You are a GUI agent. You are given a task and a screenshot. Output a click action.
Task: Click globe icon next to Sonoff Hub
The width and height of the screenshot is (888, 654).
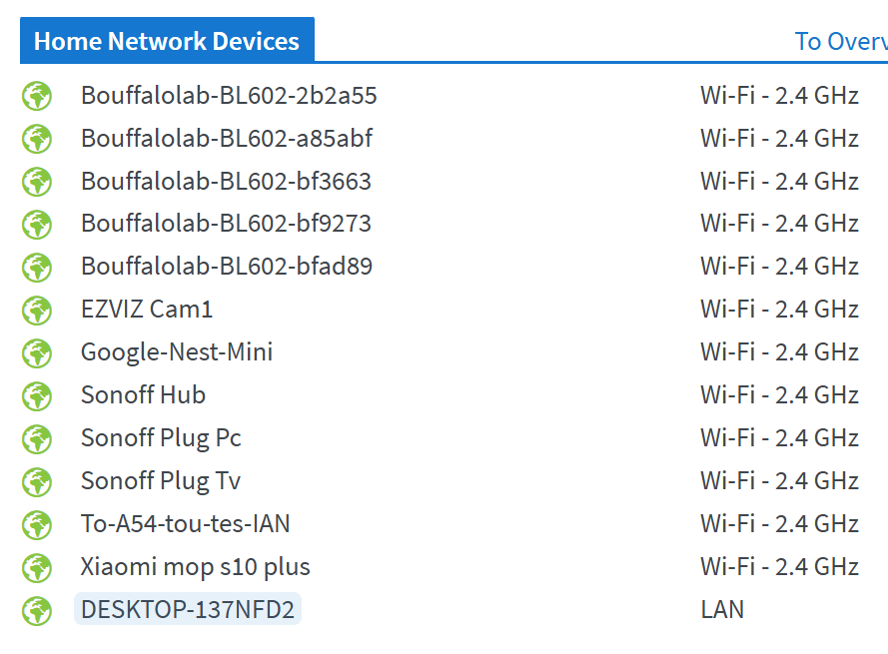point(37,396)
